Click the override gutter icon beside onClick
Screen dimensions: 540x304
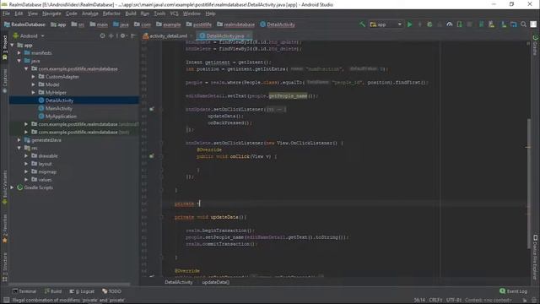152,156
